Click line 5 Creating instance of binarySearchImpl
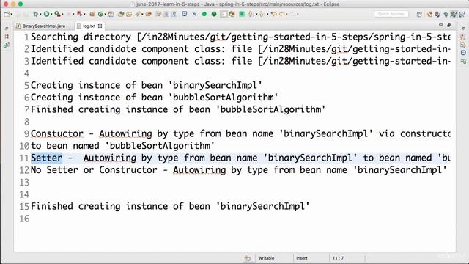 [147, 85]
